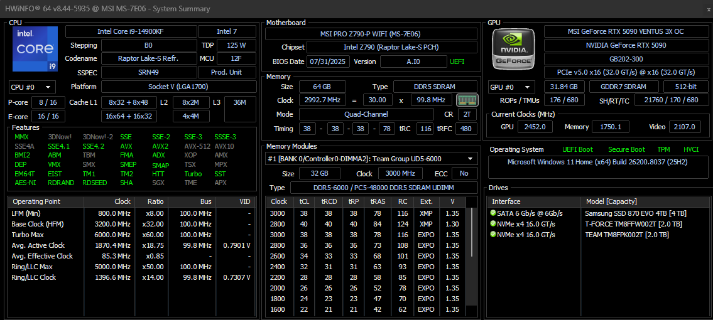
Task: Open the CPU #0 selector dropdown
Action: (32, 87)
